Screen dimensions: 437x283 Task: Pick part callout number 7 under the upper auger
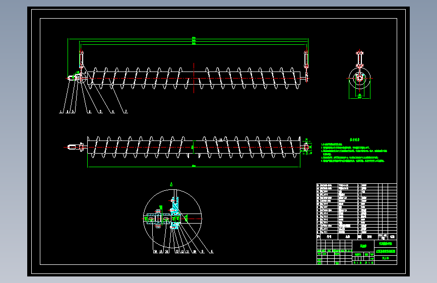coord(126,111)
